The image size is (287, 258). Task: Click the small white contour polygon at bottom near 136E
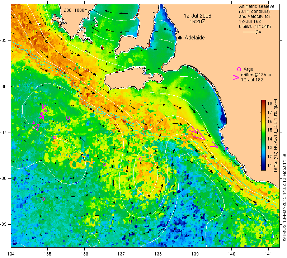(93, 240)
